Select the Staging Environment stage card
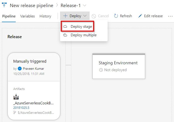This screenshot has width=174, height=122. coord(118,66)
